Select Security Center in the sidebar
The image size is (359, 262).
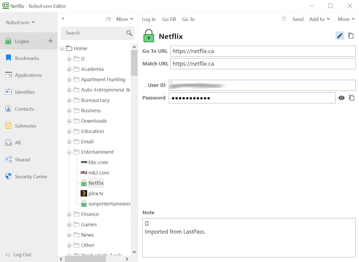pos(31,176)
